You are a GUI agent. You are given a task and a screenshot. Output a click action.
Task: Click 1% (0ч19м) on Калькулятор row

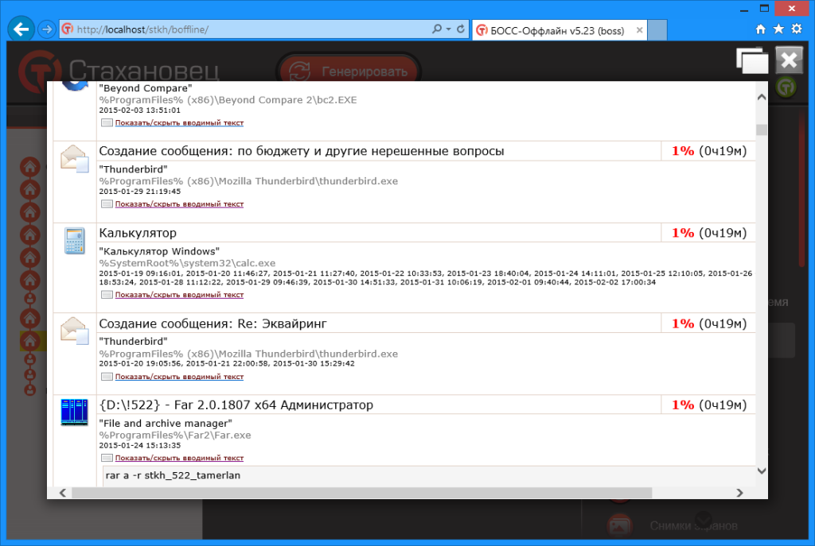coord(709,233)
